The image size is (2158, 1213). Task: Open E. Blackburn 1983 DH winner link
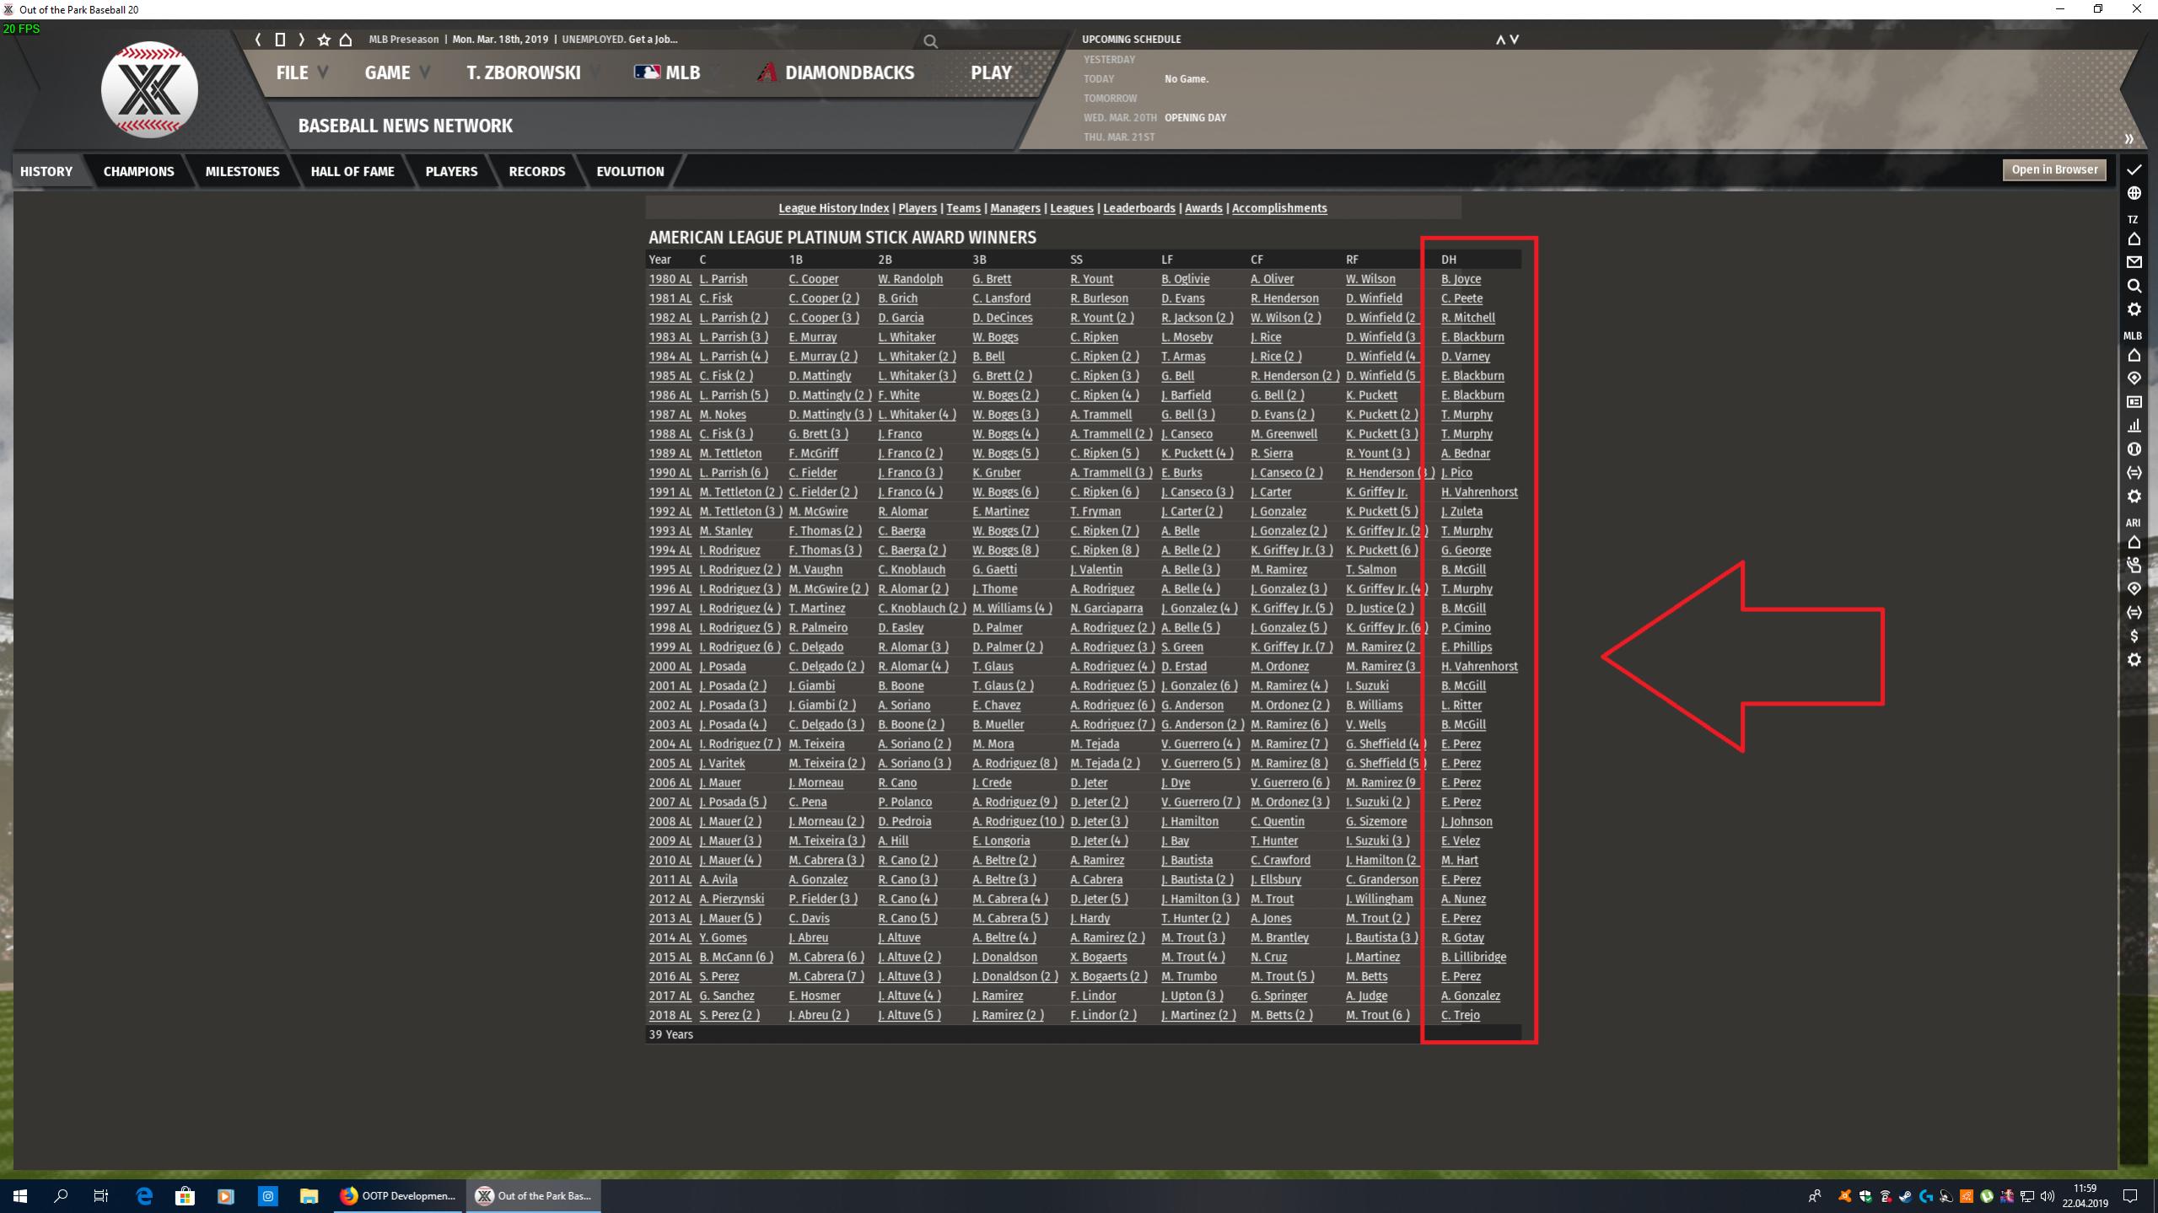coord(1472,337)
